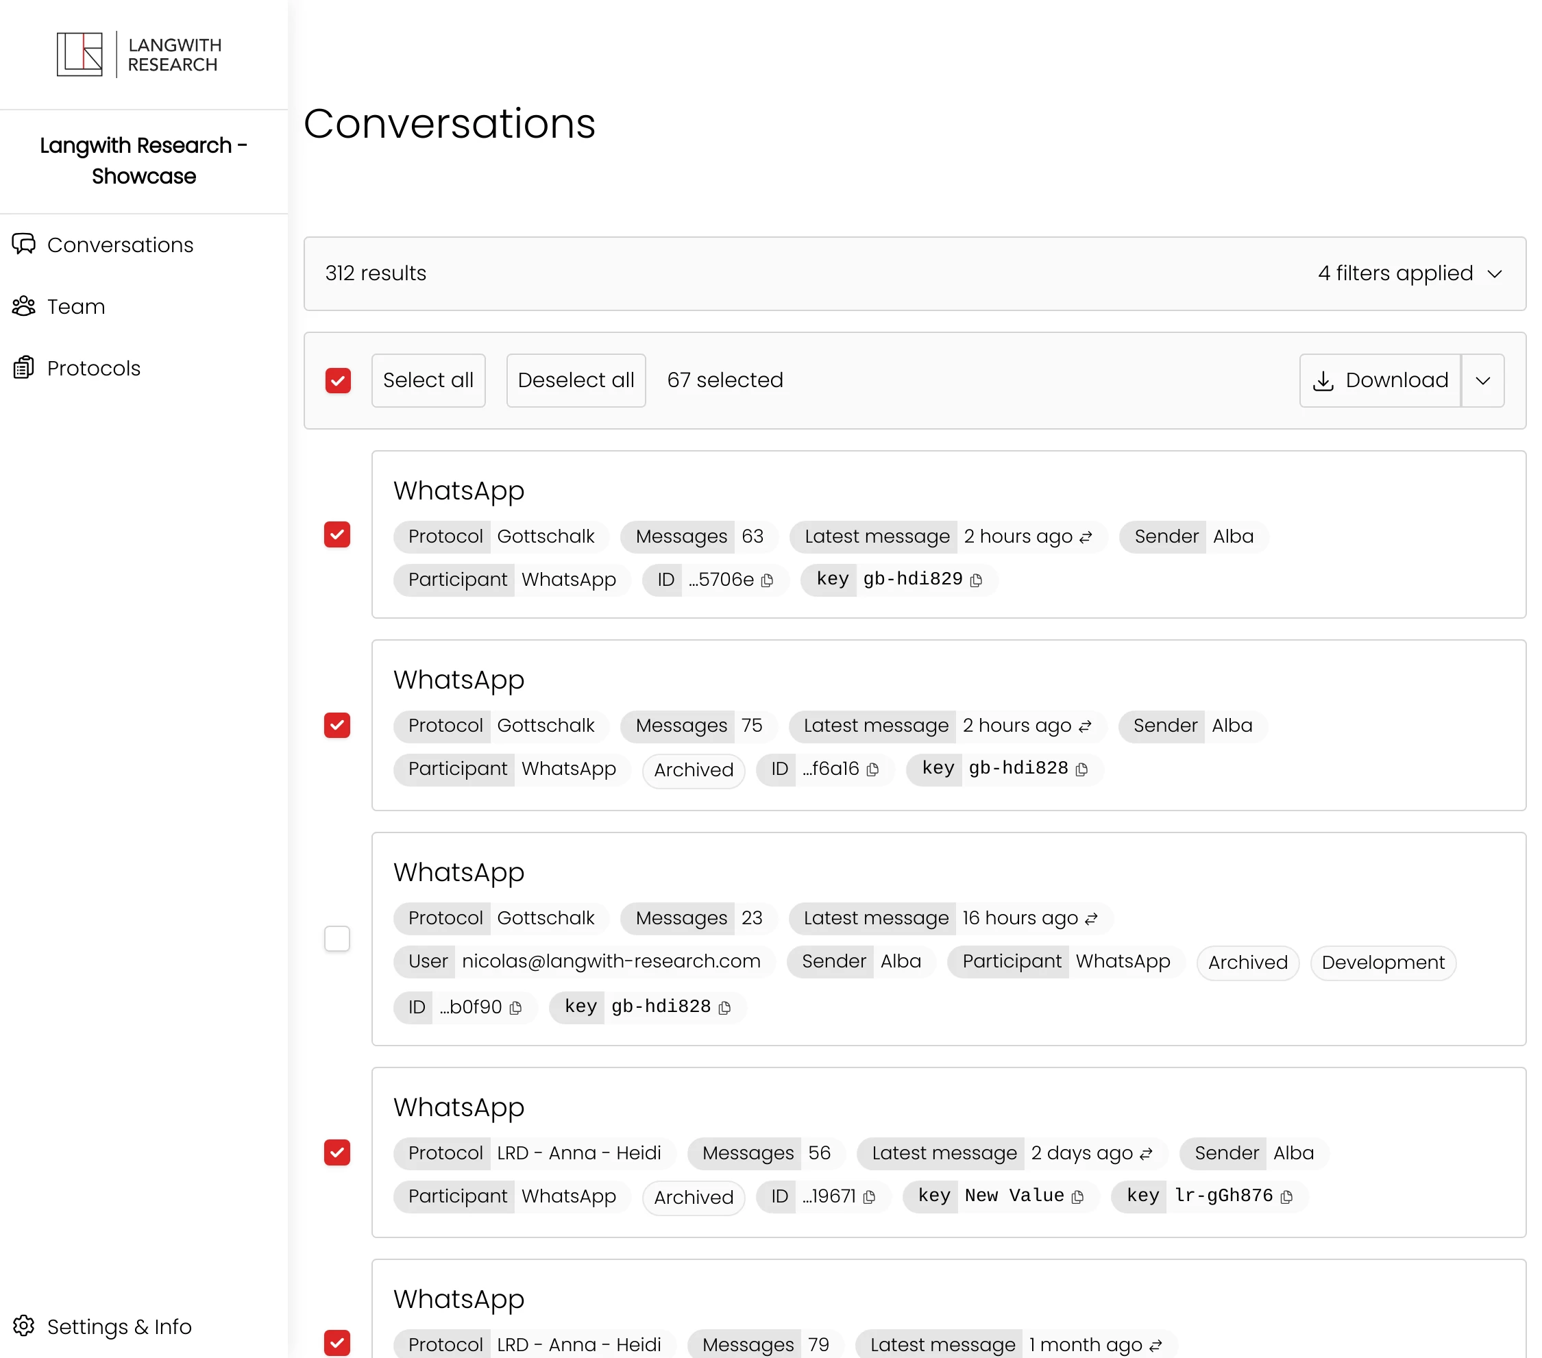Image resolution: width=1542 pixels, height=1358 pixels.
Task: Open the Team section in the sidebar
Action: coord(76,306)
